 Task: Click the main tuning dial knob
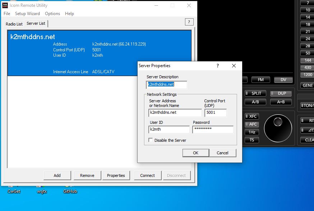(x=278, y=128)
